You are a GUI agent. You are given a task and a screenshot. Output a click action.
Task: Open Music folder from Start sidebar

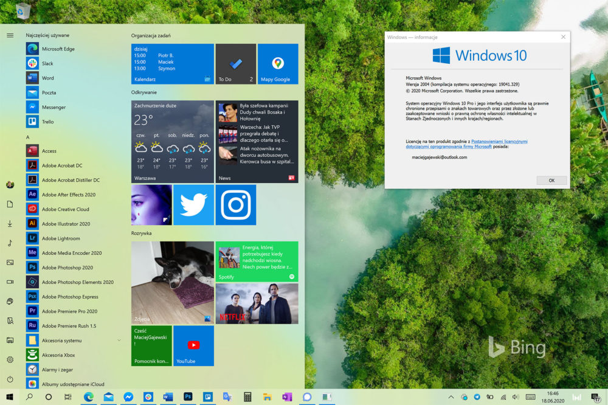tap(10, 243)
